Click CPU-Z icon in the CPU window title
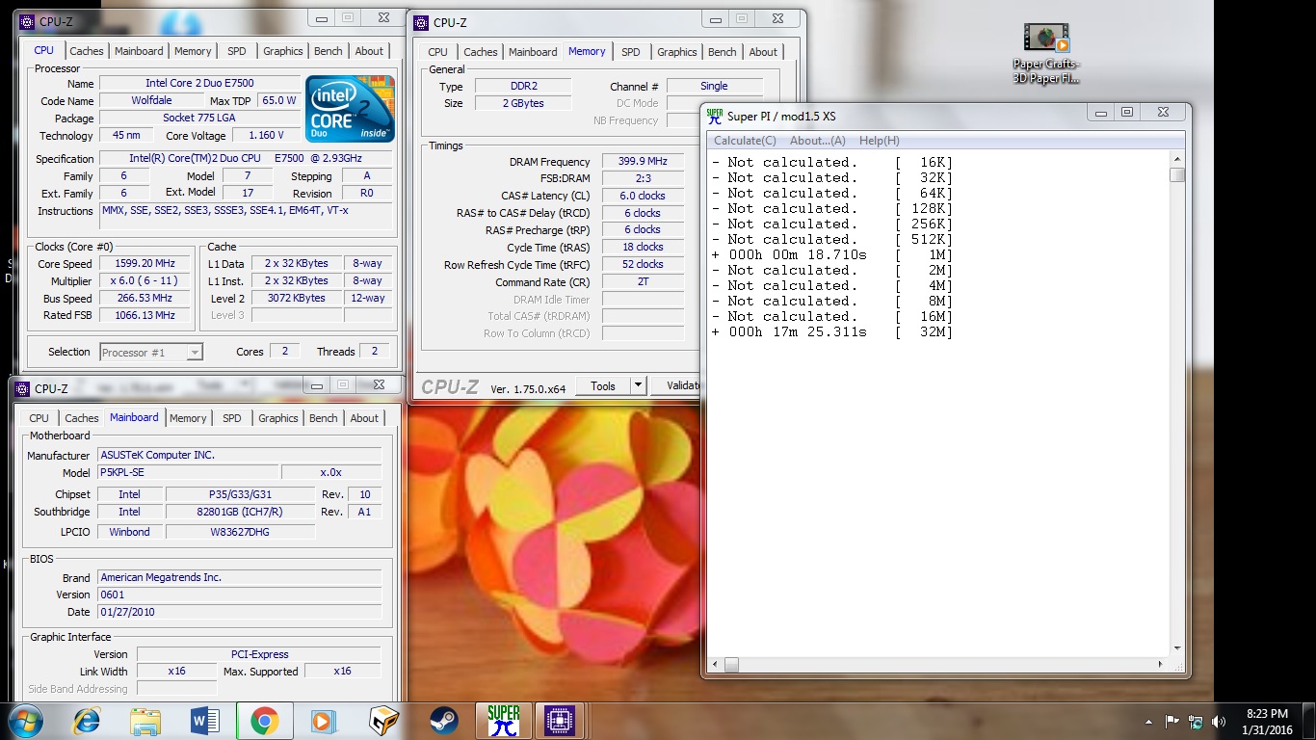The width and height of the screenshot is (1316, 740). click(x=28, y=21)
